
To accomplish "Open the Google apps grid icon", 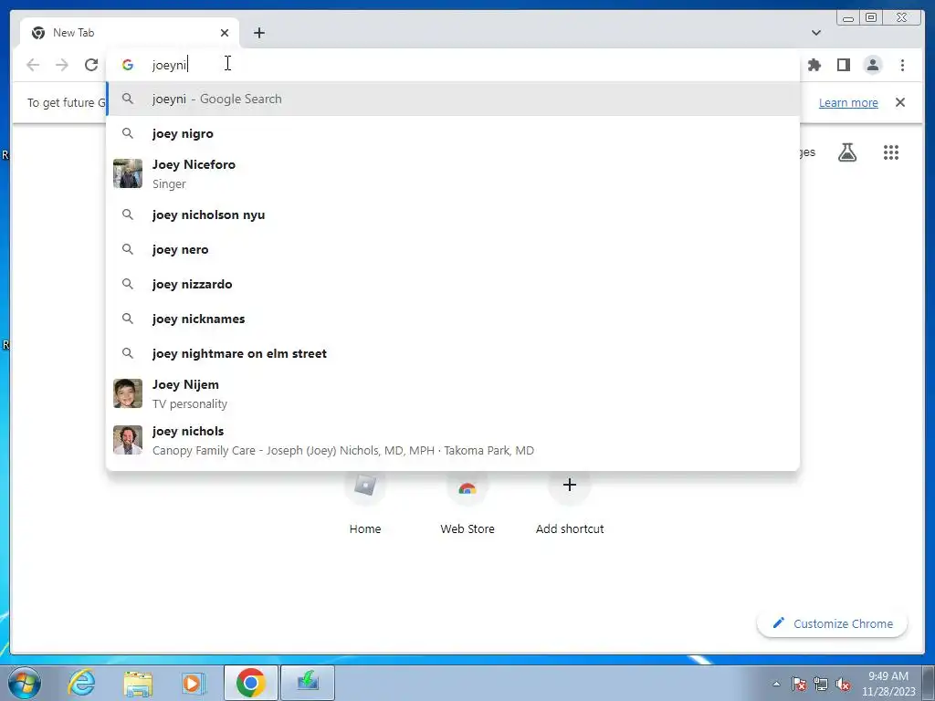I will click(x=891, y=152).
